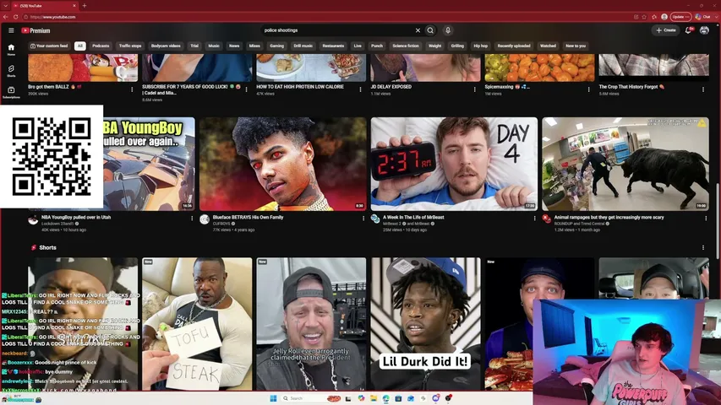Select the 'Restaurants' filter chip
The image size is (721, 405).
(x=333, y=46)
